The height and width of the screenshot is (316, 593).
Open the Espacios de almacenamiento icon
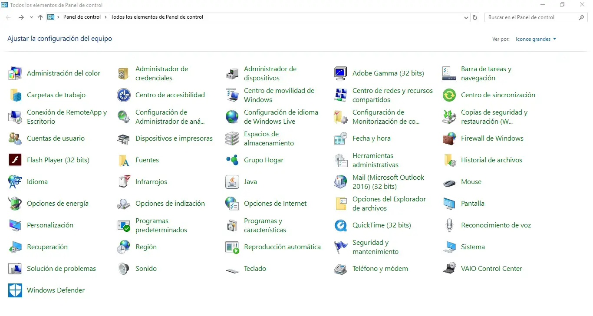(x=232, y=138)
